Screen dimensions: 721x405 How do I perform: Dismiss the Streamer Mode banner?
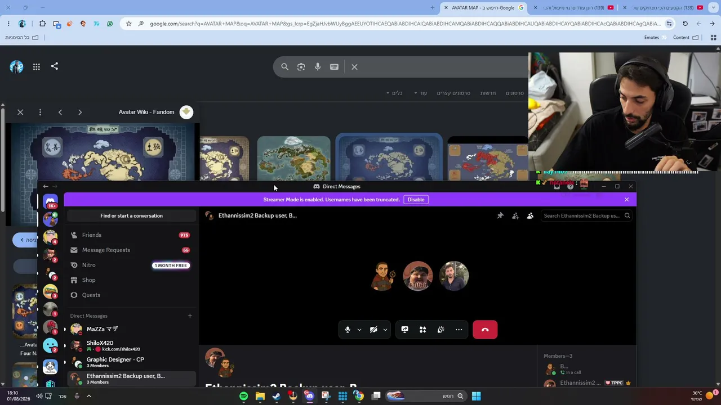(626, 200)
